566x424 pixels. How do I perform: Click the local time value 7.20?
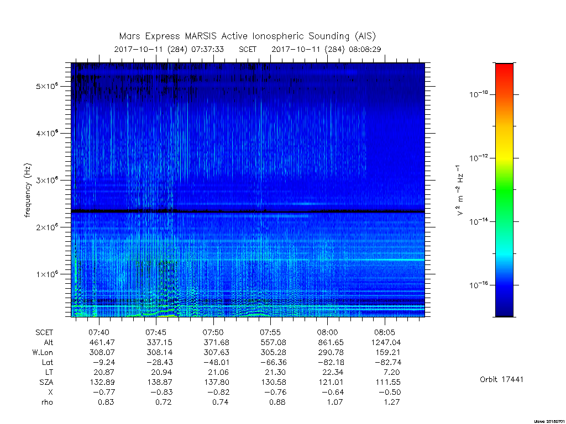pyautogui.click(x=392, y=373)
